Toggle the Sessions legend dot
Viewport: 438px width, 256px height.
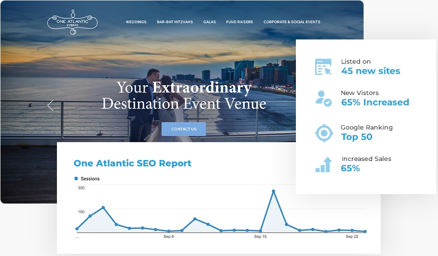76,178
